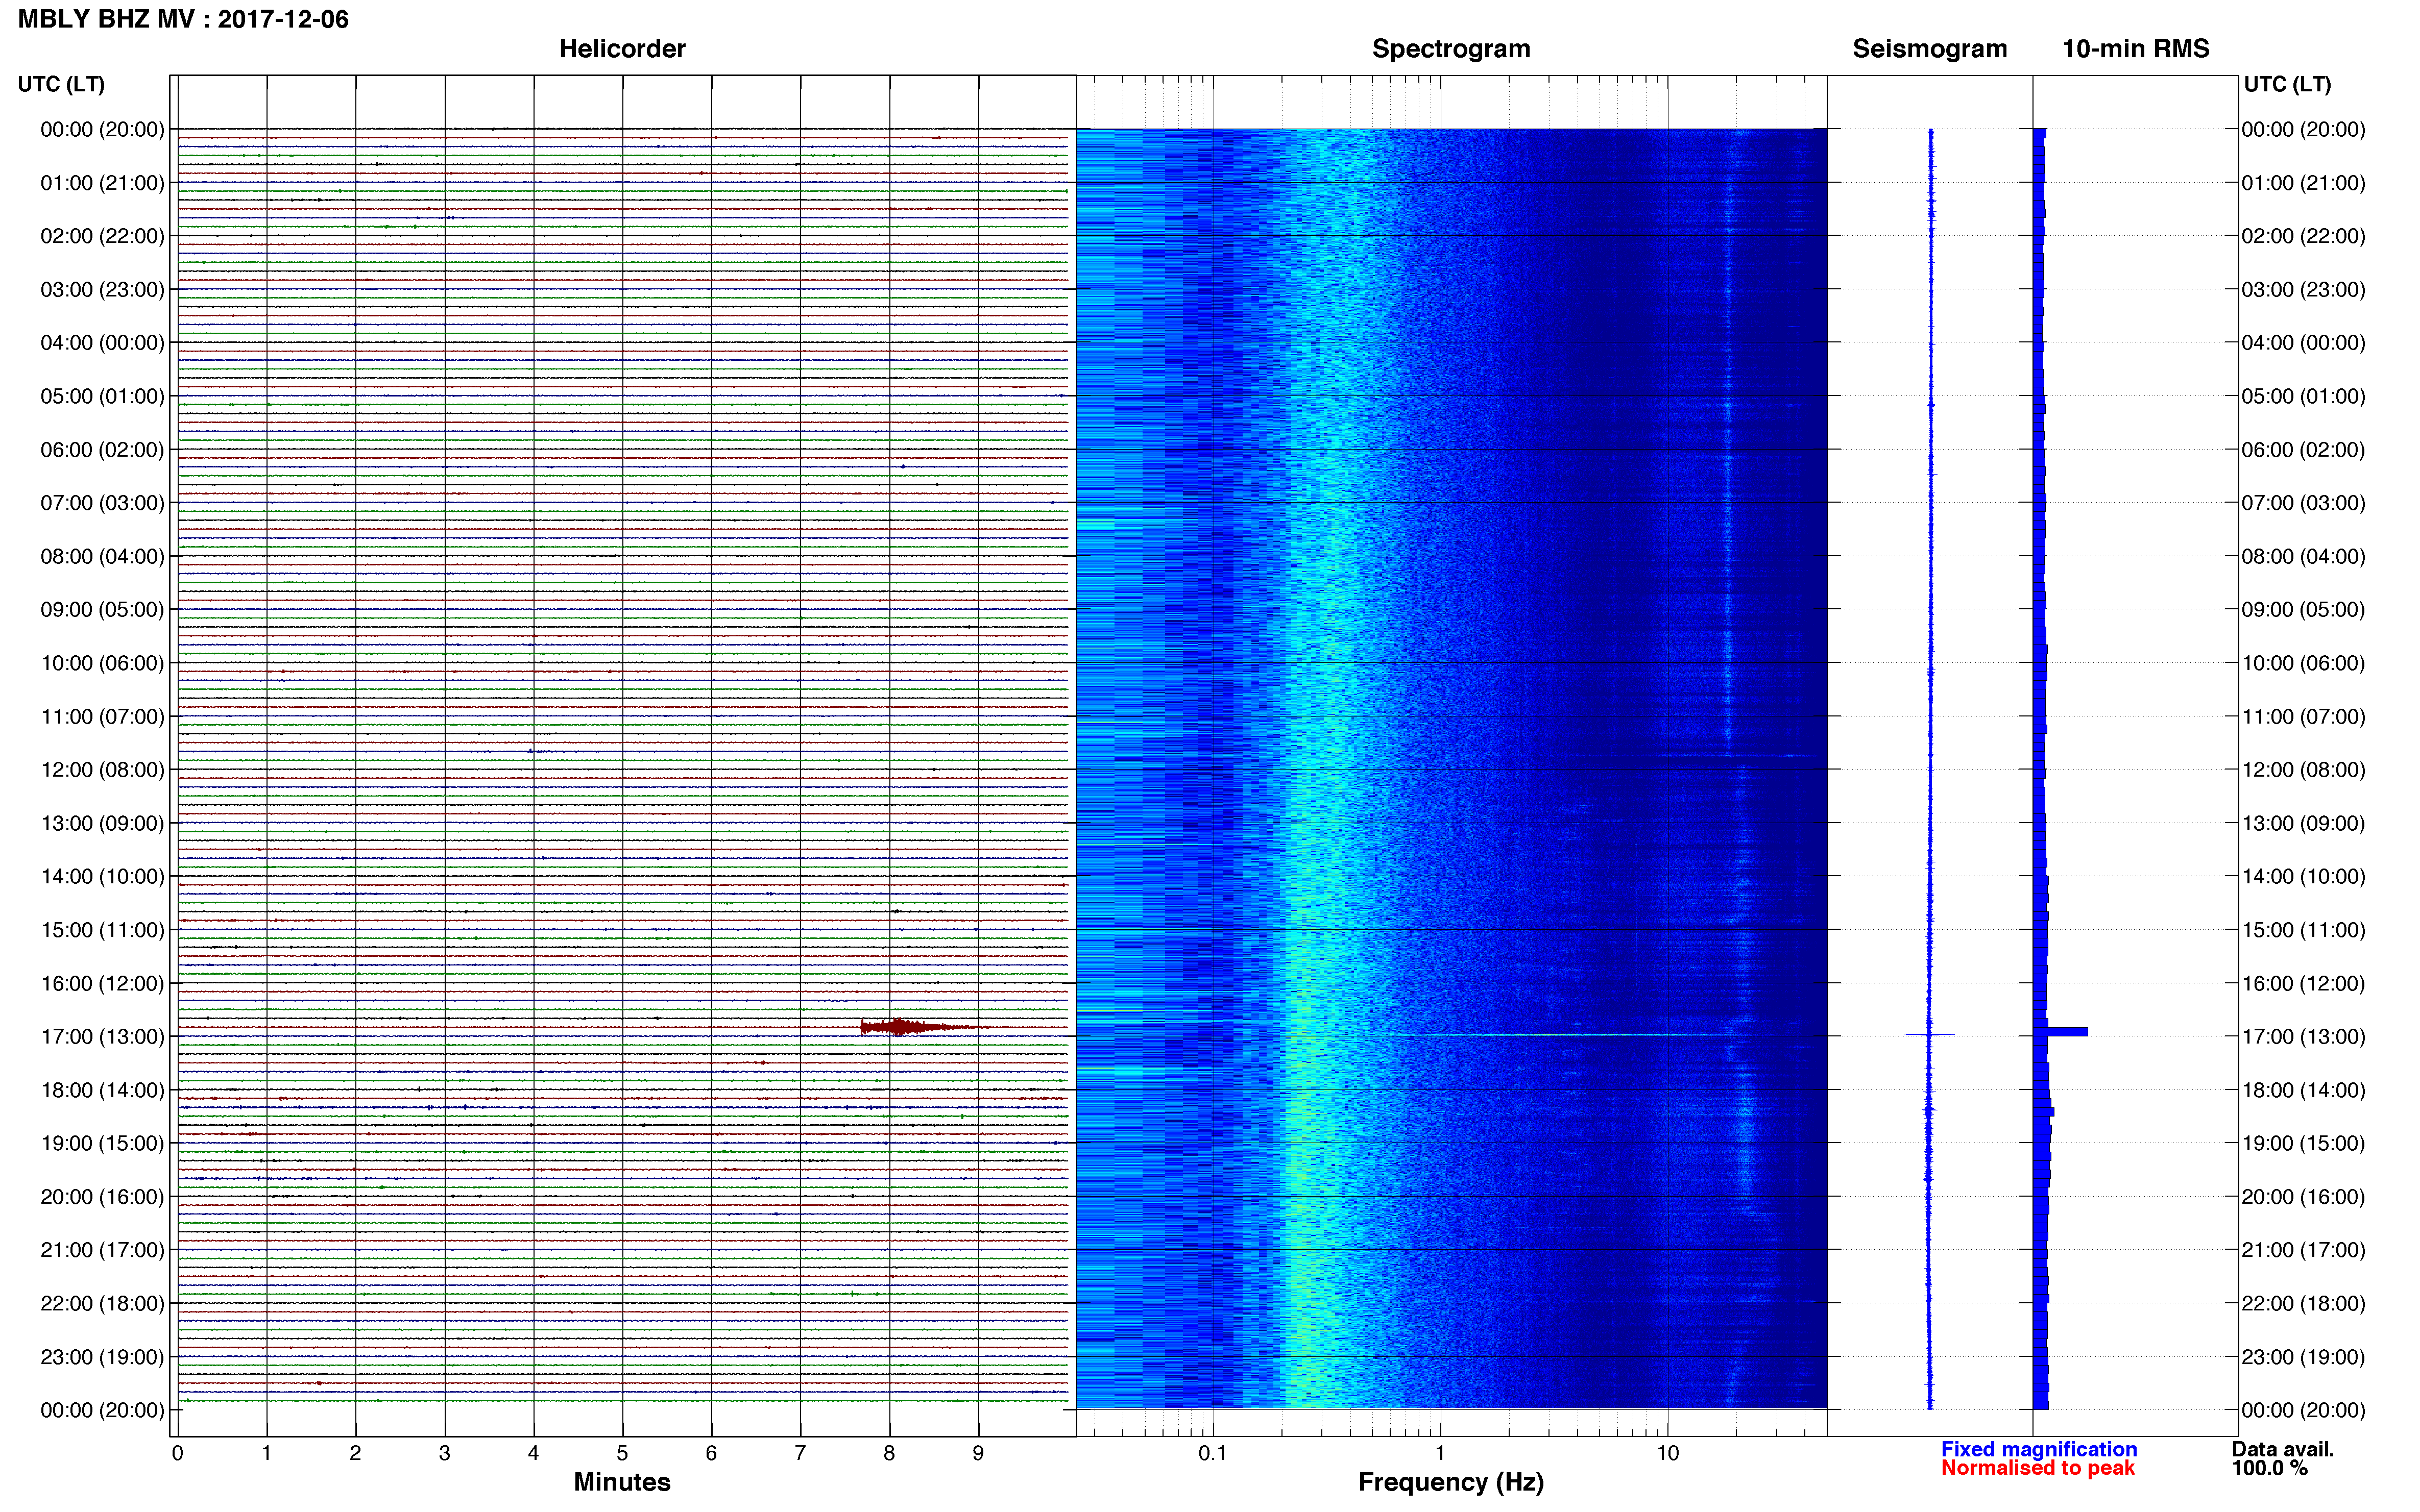Click the blue 'Fixed magnification' legend text
Viewport: 2420px width, 1512px height.
[2039, 1449]
